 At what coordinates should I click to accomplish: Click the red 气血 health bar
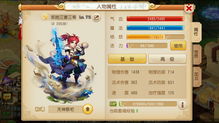[x=155, y=19]
